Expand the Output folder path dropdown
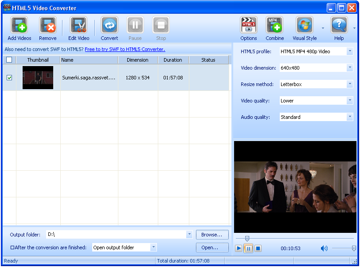The height and width of the screenshot is (267, 360). coord(189,234)
